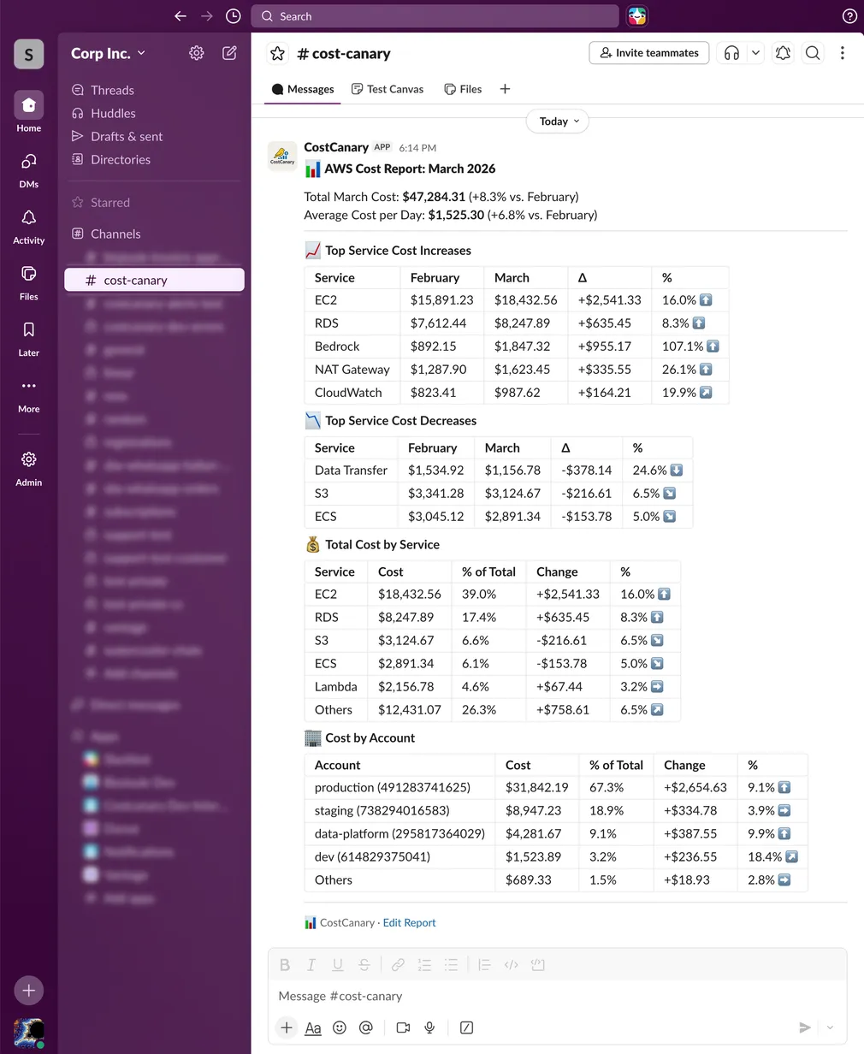Open Later bookmarks in left rail
The height and width of the screenshot is (1054, 864).
[29, 338]
